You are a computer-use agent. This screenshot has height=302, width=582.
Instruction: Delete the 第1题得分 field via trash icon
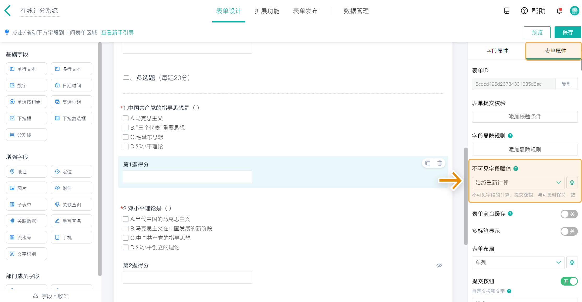pyautogui.click(x=439, y=163)
